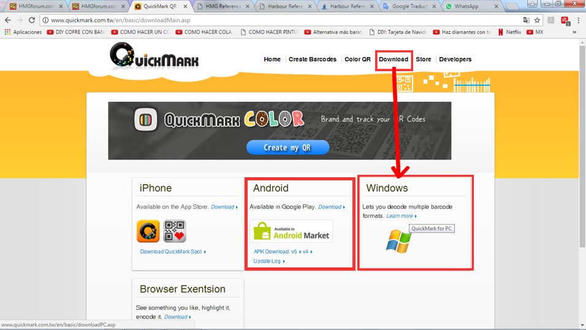Click the APK v4 link
The height and width of the screenshot is (330, 586).
pyautogui.click(x=307, y=251)
